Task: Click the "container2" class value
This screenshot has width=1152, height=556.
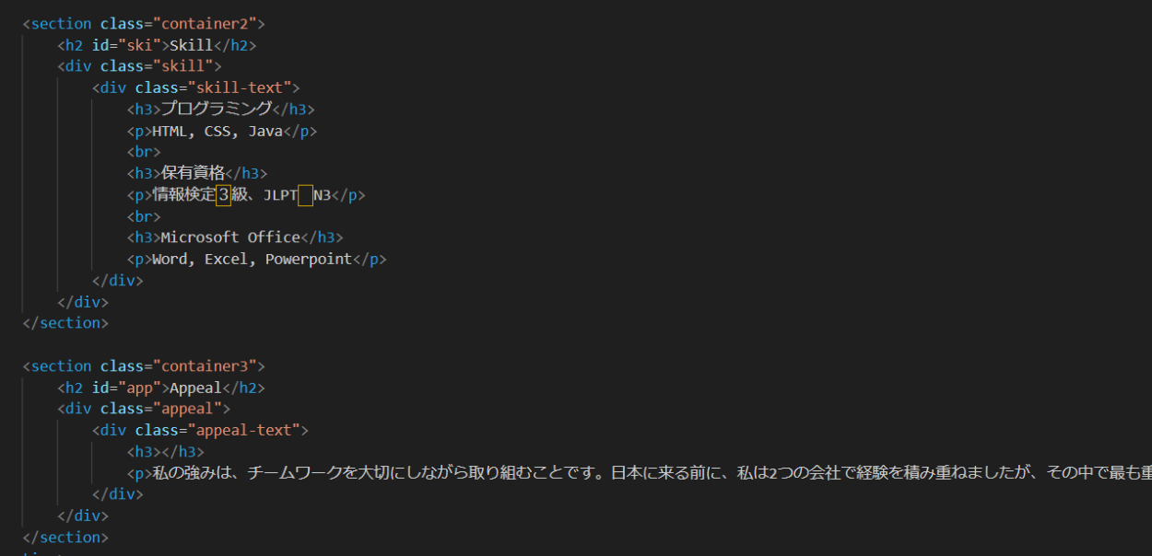Action: click(x=209, y=24)
